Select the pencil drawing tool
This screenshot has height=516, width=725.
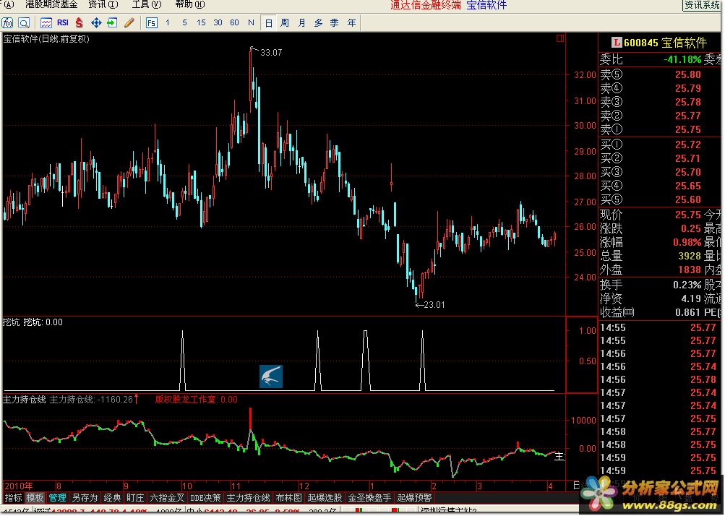pos(129,22)
